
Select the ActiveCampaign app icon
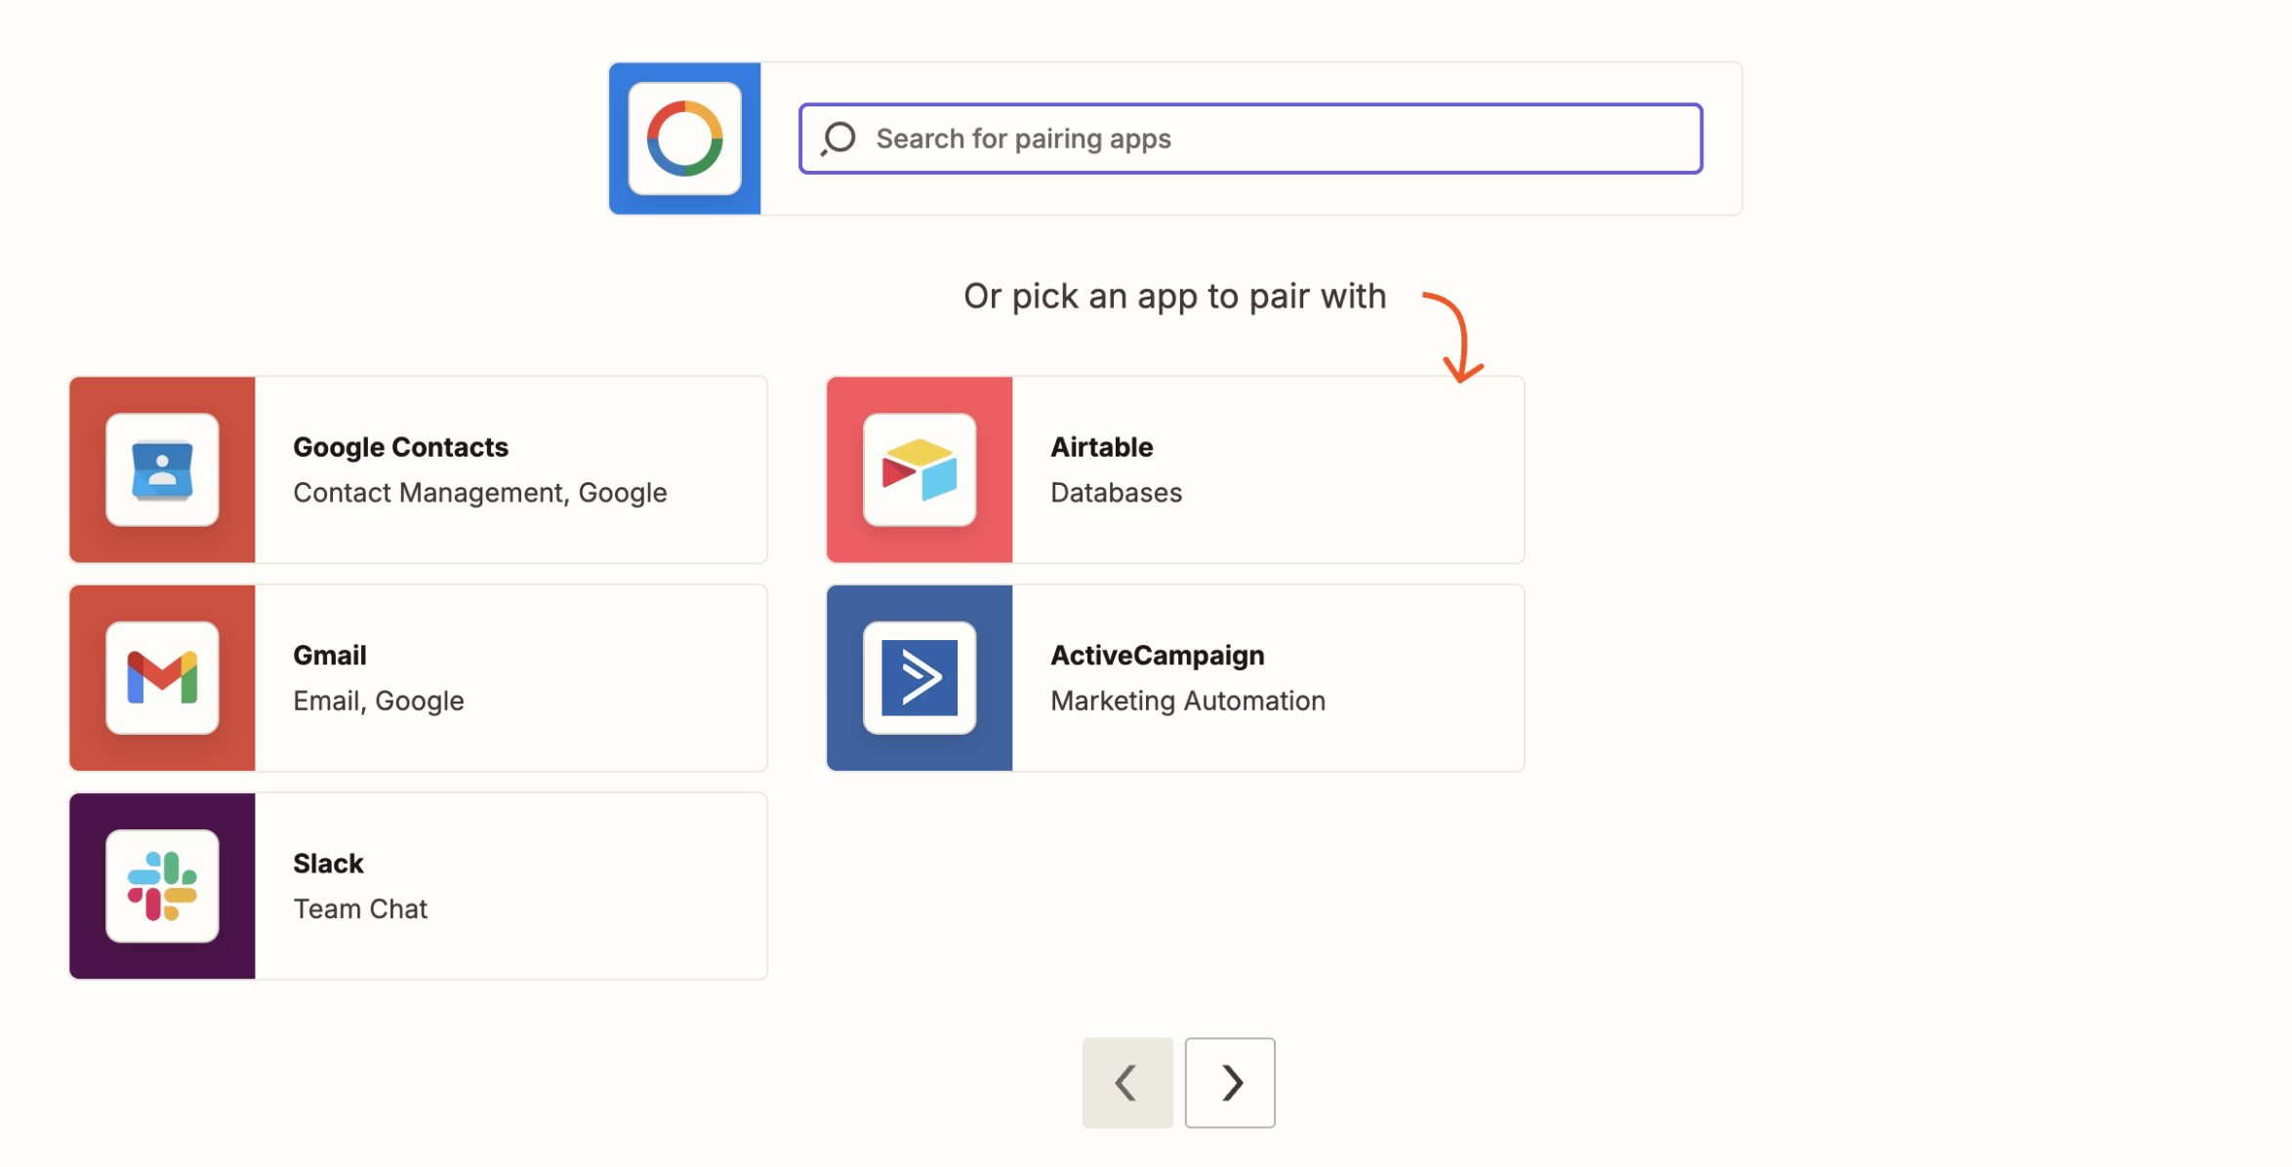point(919,677)
